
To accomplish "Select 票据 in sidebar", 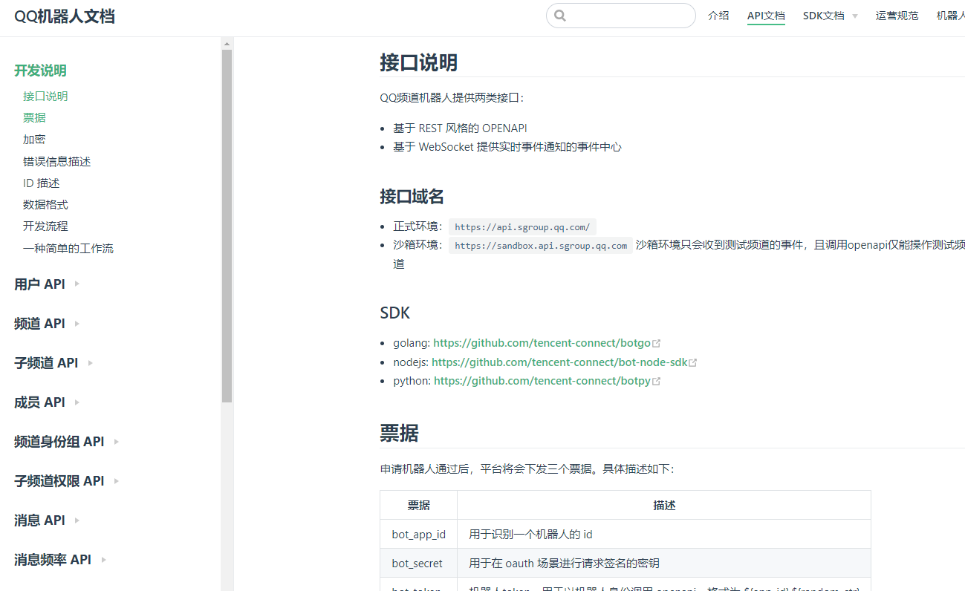I will coord(34,117).
